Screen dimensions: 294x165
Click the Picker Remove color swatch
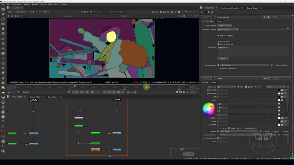218,44
